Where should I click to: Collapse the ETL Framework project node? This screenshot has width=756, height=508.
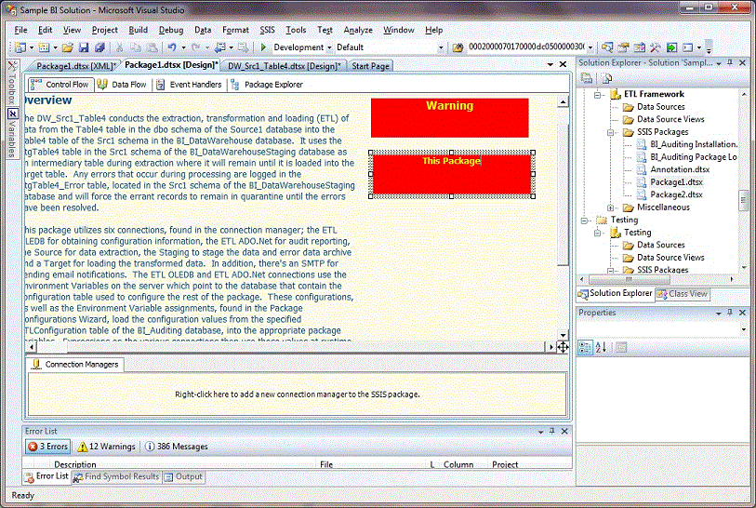tap(597, 95)
